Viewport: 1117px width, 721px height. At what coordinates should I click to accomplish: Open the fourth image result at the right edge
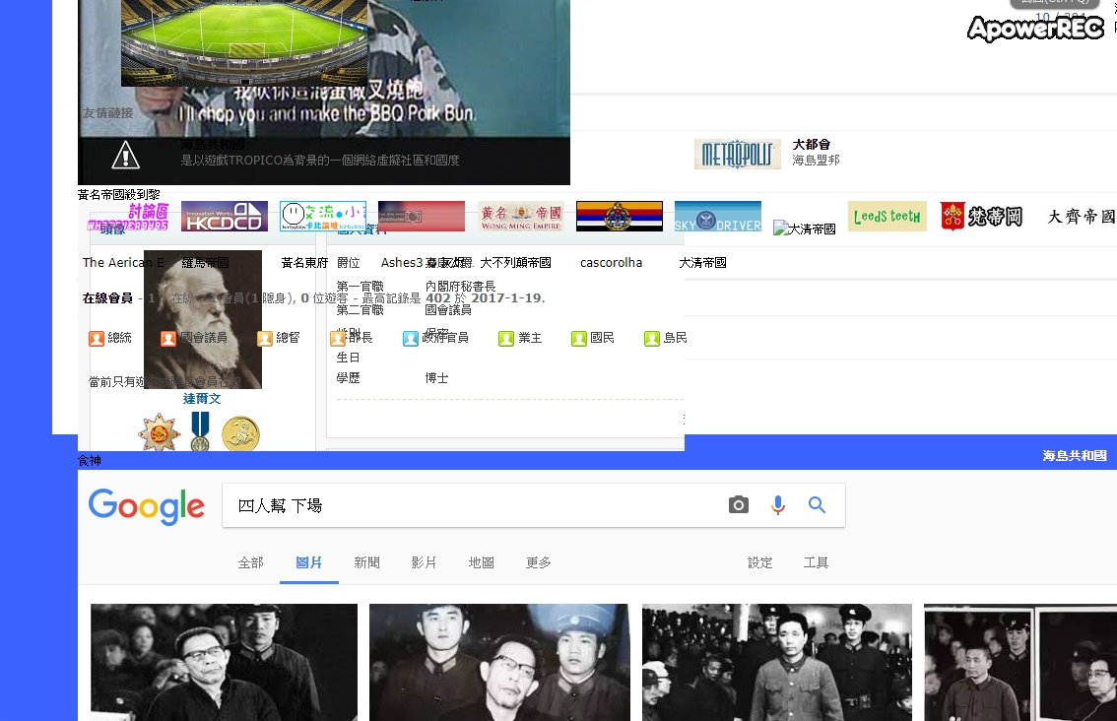1020,663
